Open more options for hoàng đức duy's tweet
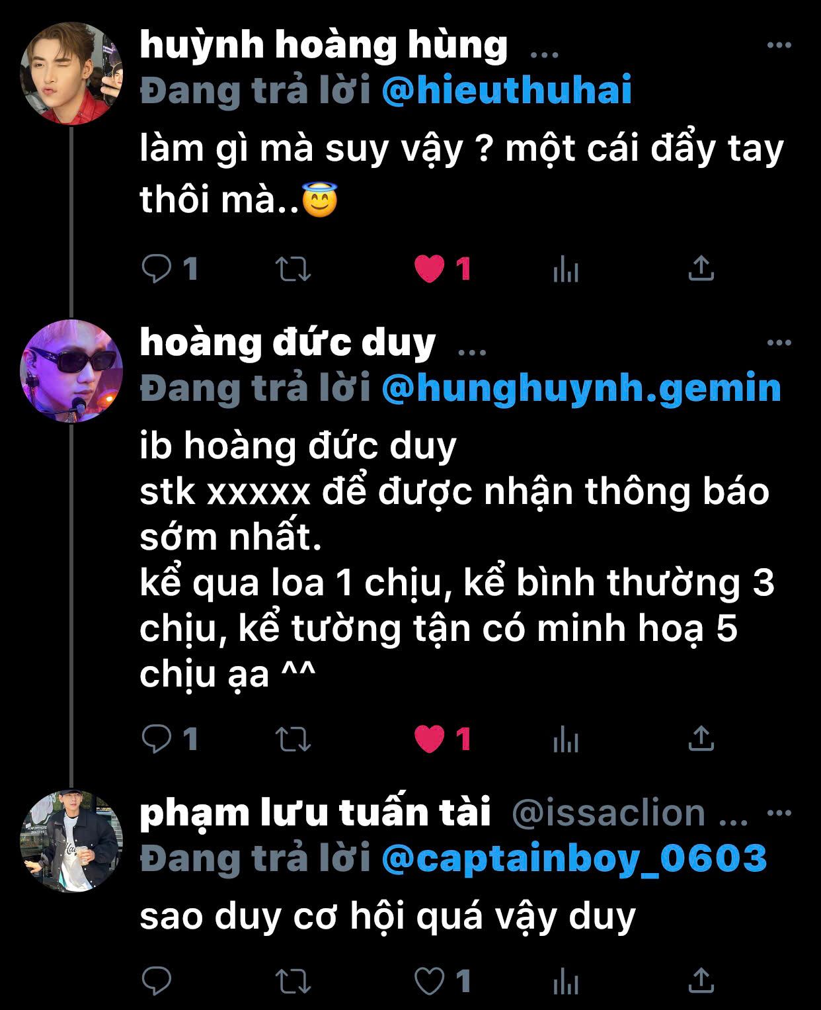 tap(779, 343)
